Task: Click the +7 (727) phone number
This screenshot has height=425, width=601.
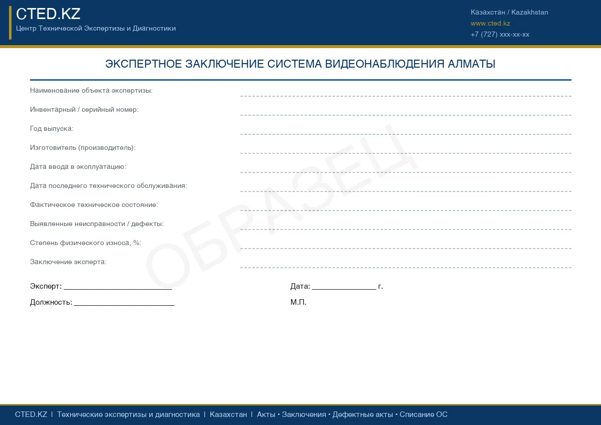Action: coord(499,35)
